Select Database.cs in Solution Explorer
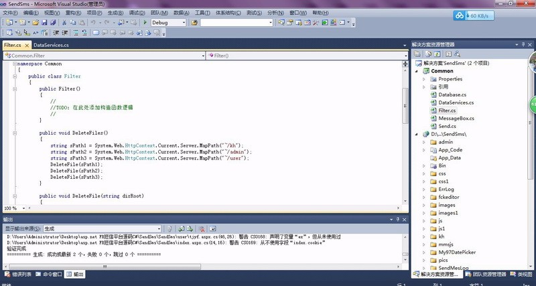536x286 pixels. click(452, 94)
